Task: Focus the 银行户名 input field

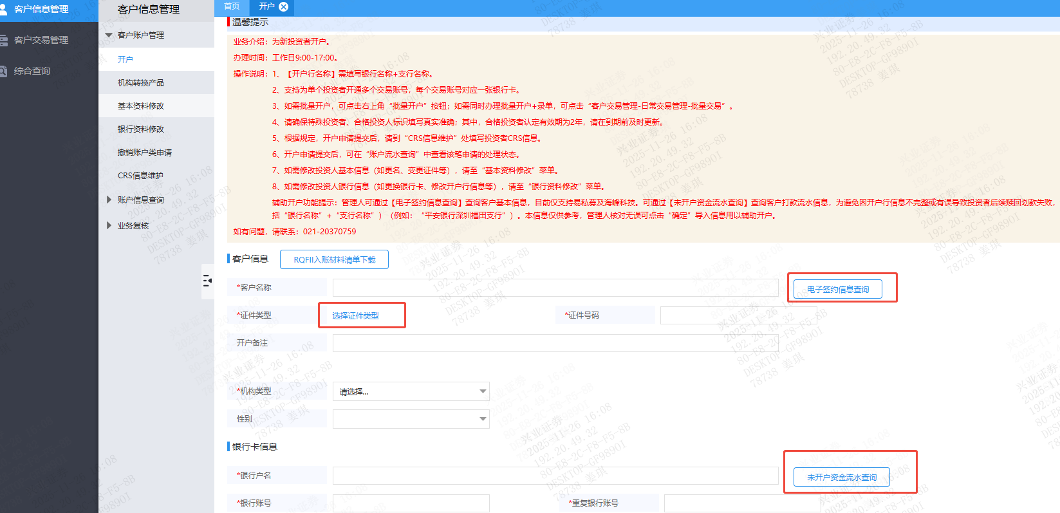Action: pyautogui.click(x=555, y=475)
